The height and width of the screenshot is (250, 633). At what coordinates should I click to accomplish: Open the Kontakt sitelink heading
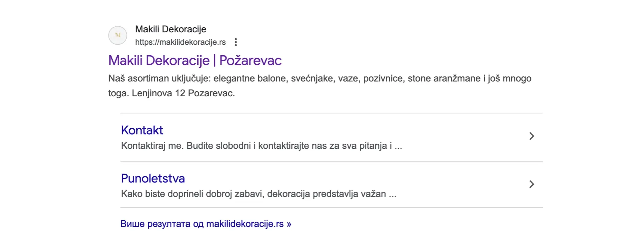142,130
